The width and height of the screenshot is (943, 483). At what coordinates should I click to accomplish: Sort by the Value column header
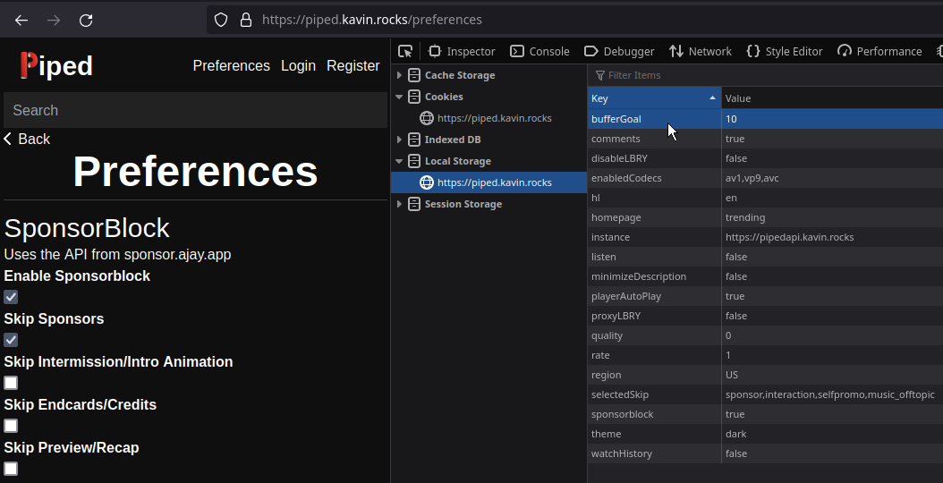pos(832,98)
